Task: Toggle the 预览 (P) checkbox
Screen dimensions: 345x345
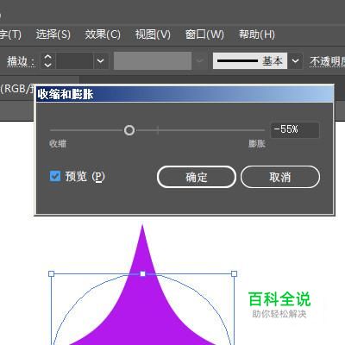Action: (x=55, y=176)
